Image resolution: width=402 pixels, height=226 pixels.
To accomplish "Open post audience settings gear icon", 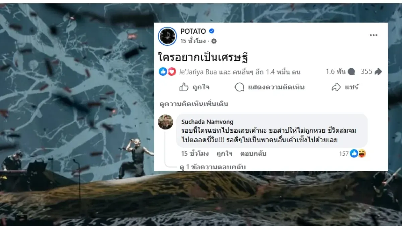I will pyautogui.click(x=214, y=41).
